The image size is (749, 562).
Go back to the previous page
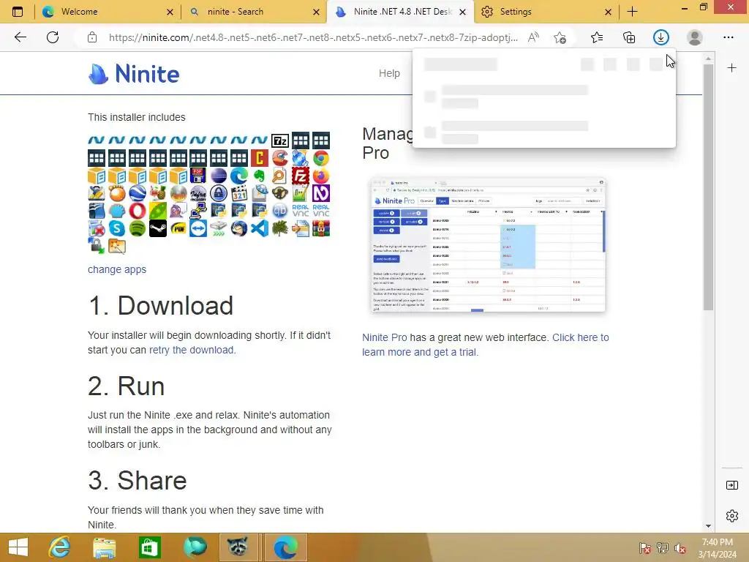tap(20, 37)
